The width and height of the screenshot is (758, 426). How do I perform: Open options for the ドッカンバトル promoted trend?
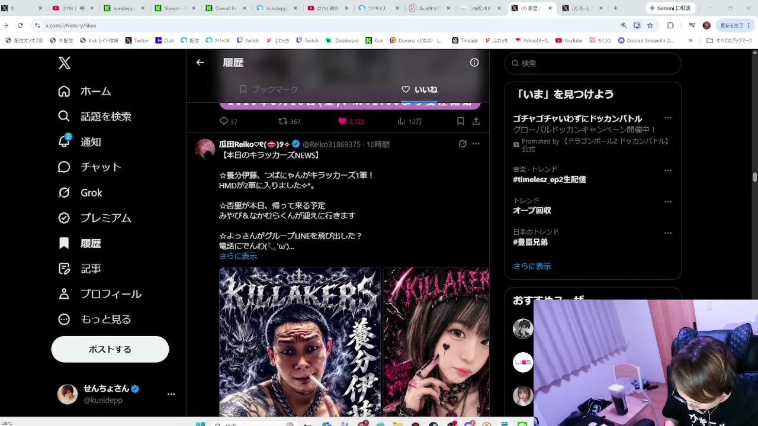click(668, 118)
